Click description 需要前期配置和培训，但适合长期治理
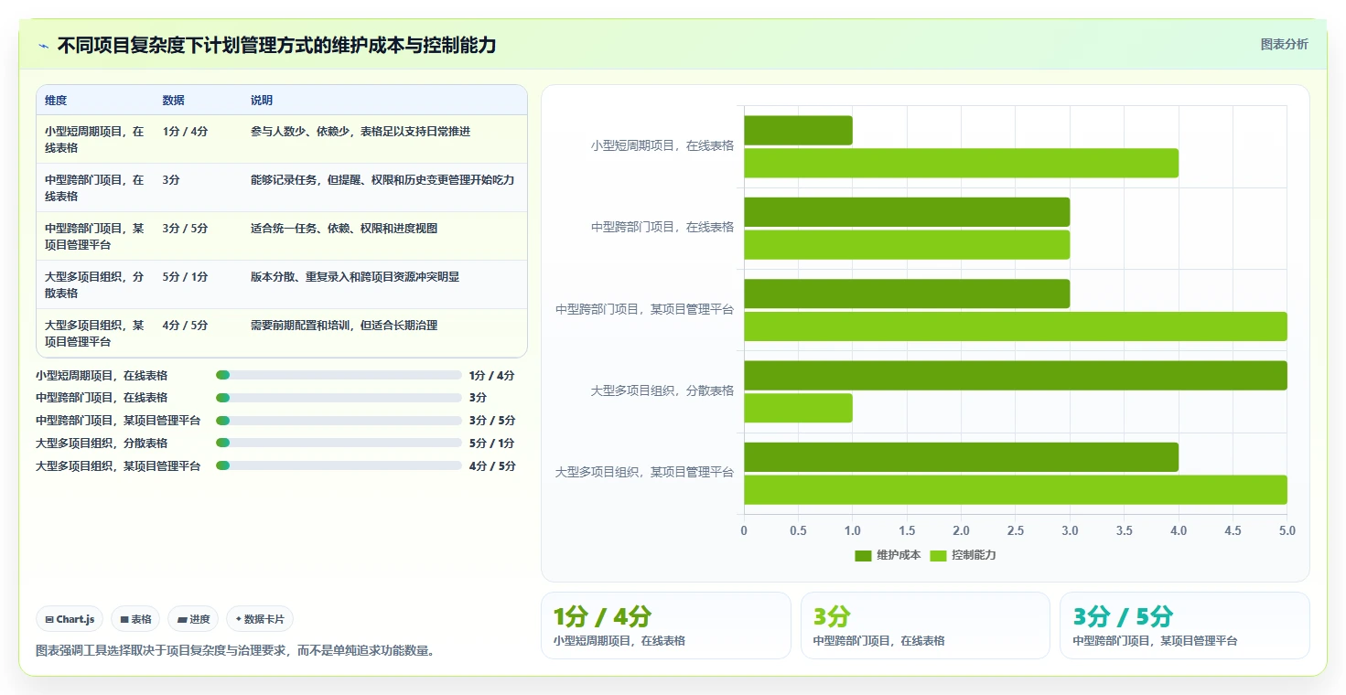1346x695 pixels. (x=344, y=325)
